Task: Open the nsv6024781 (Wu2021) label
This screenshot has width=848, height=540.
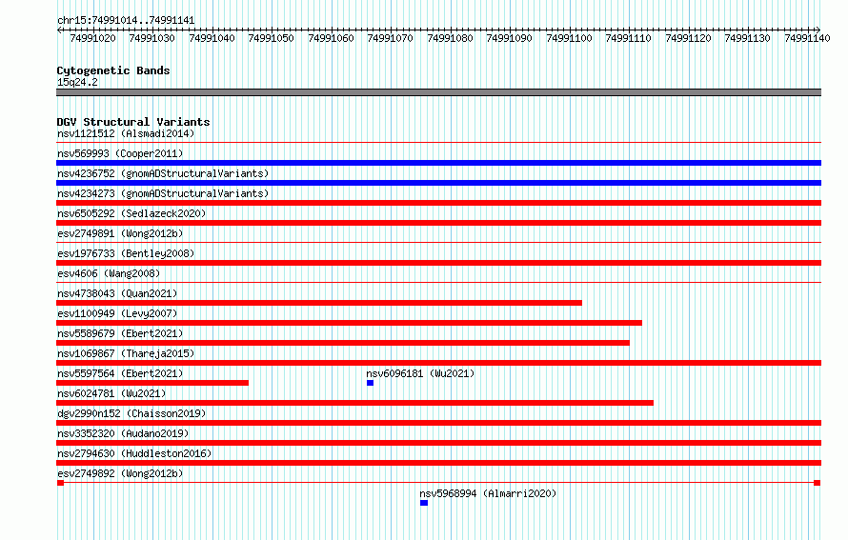Action: 111,393
